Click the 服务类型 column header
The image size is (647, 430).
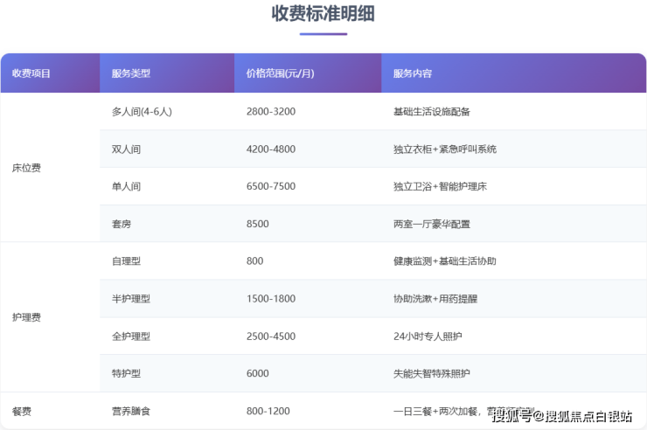tap(131, 73)
